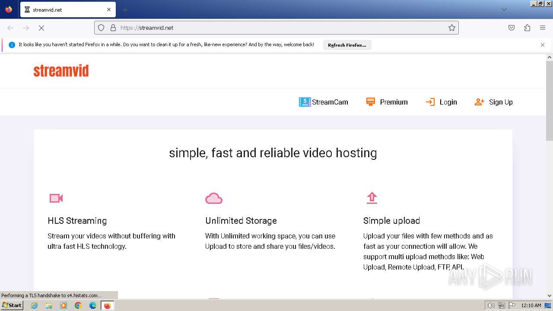Click the Unlimited Storage cloud icon

click(214, 198)
